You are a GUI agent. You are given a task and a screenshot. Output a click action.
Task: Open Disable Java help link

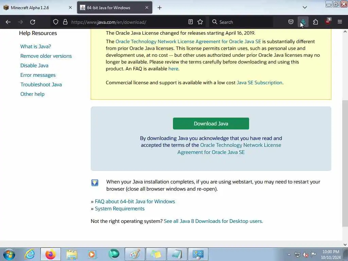34,66
